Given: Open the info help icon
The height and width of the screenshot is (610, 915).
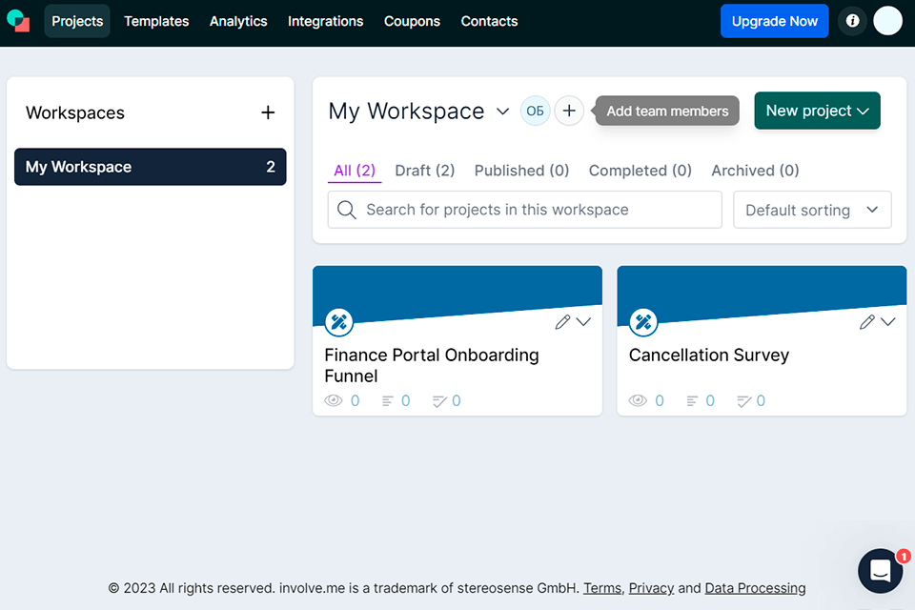Looking at the screenshot, I should [x=852, y=21].
